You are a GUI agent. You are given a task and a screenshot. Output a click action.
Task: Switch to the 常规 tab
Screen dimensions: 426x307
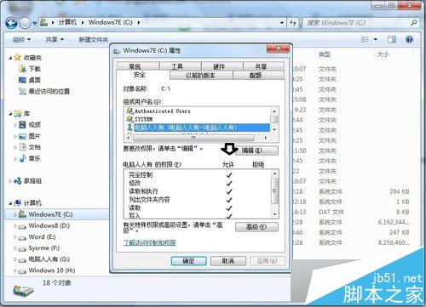point(138,66)
